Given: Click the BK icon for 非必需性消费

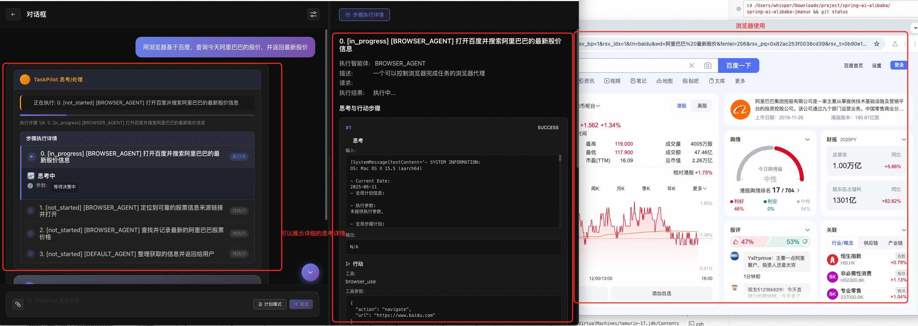Looking at the screenshot, I should pyautogui.click(x=833, y=277).
